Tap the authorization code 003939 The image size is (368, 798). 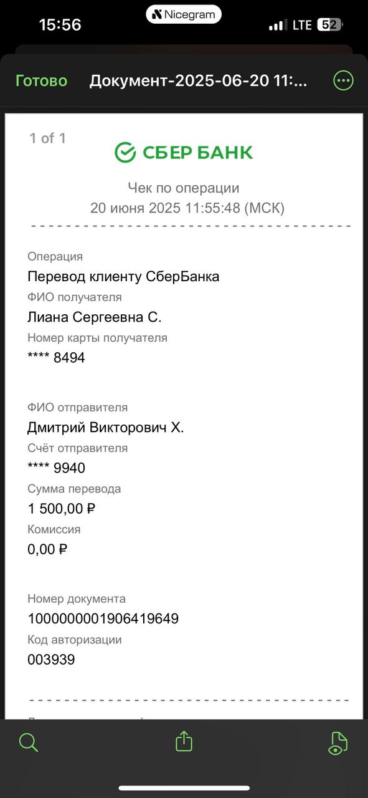coord(51,660)
